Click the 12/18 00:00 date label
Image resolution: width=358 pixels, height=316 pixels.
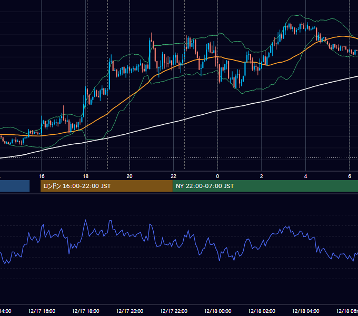click(217, 311)
